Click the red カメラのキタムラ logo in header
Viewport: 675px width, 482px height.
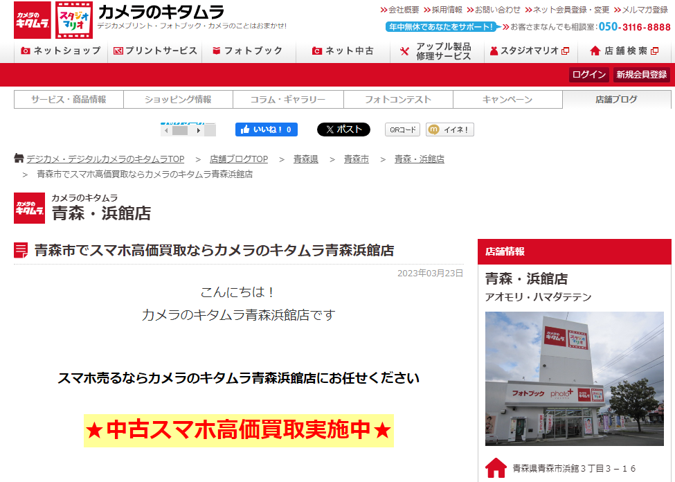33,20
